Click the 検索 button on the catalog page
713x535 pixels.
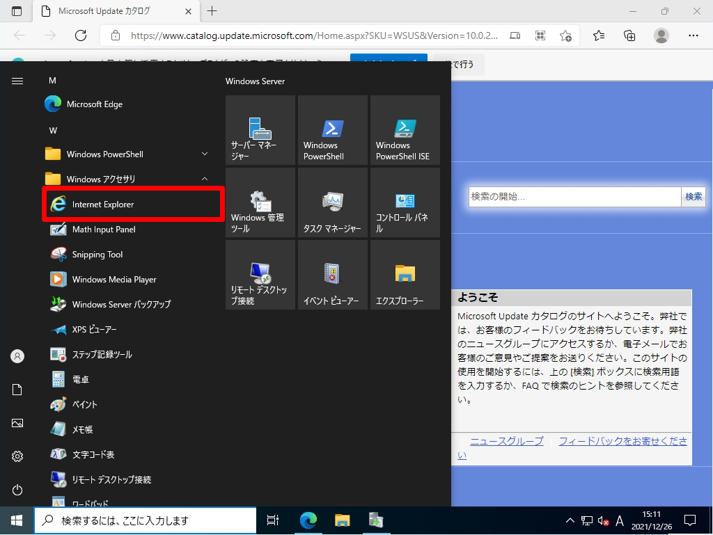click(x=694, y=197)
